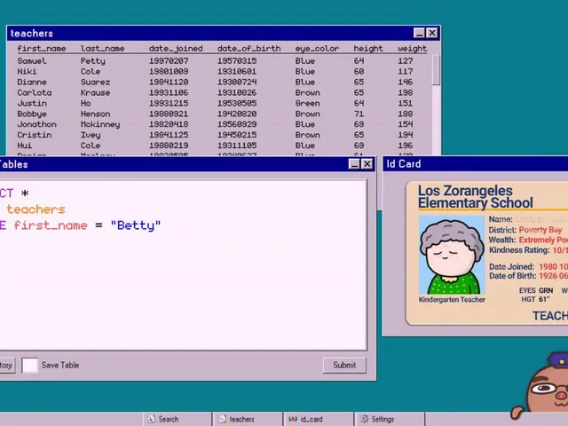Image resolution: width=568 pixels, height=426 pixels.
Task: Click the Hui first name cell
Action: click(x=24, y=146)
